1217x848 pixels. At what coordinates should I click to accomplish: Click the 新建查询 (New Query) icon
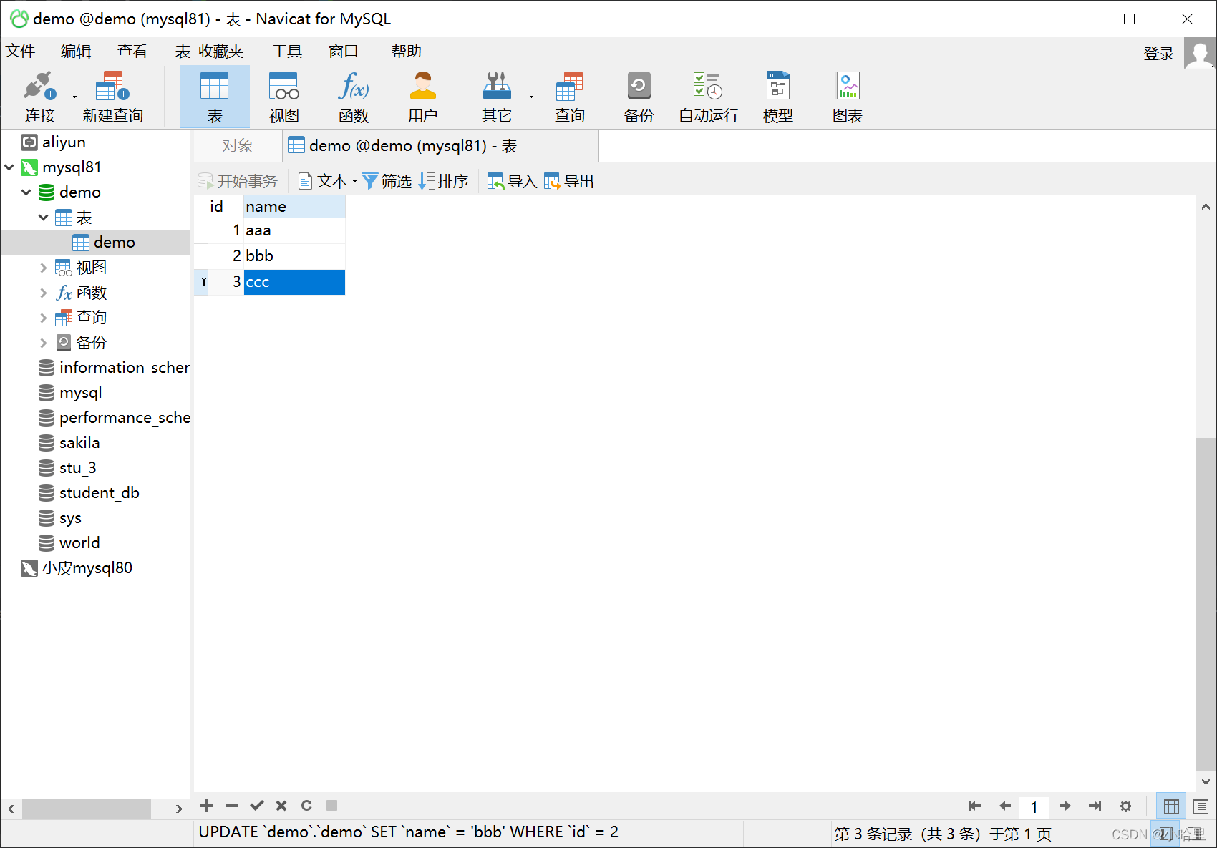112,97
